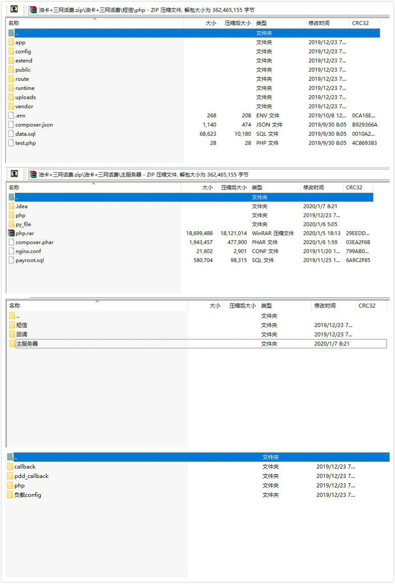The width and height of the screenshot is (395, 584).
Task: Select the callback folder icon
Action: (10, 467)
